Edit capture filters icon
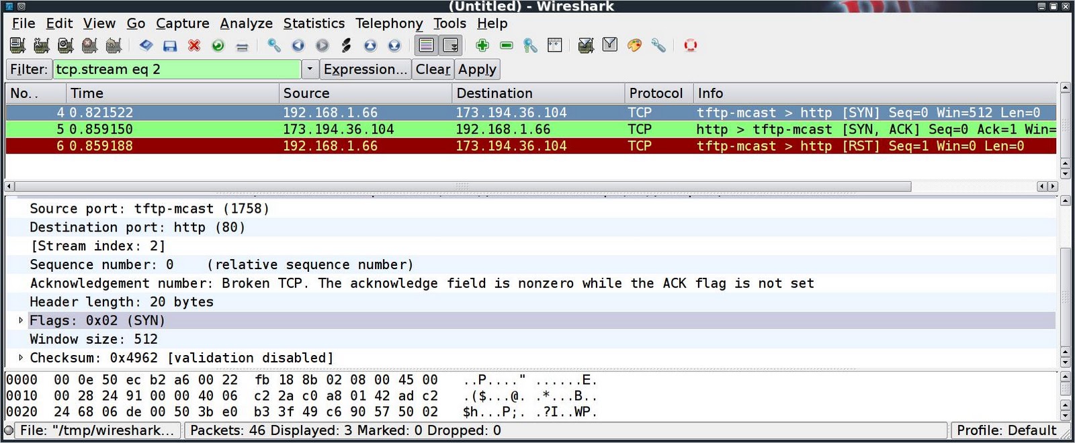 tap(586, 46)
